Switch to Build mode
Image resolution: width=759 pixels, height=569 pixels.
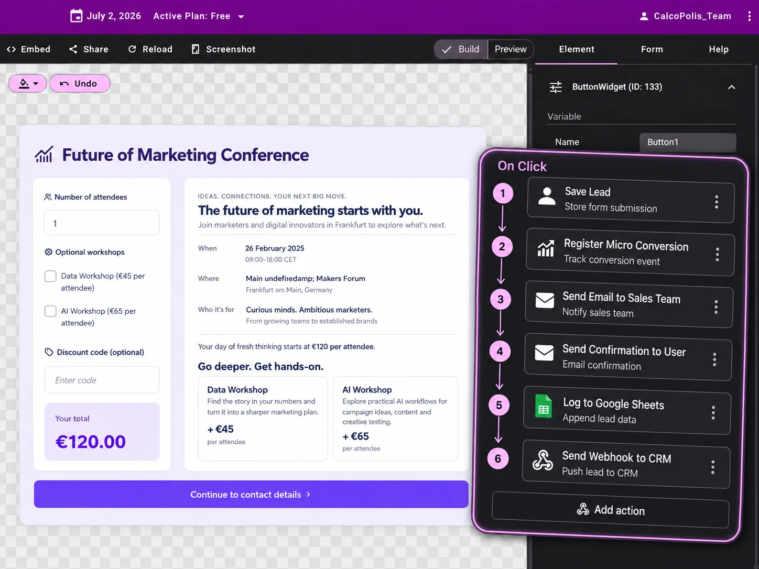coord(461,49)
